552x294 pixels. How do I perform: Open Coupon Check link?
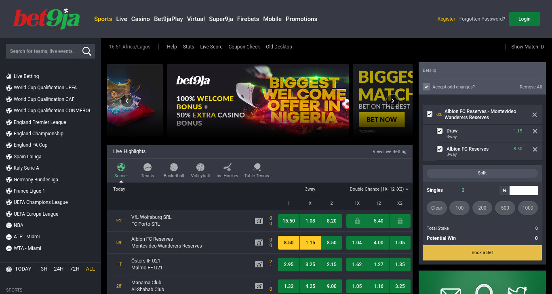pyautogui.click(x=244, y=47)
